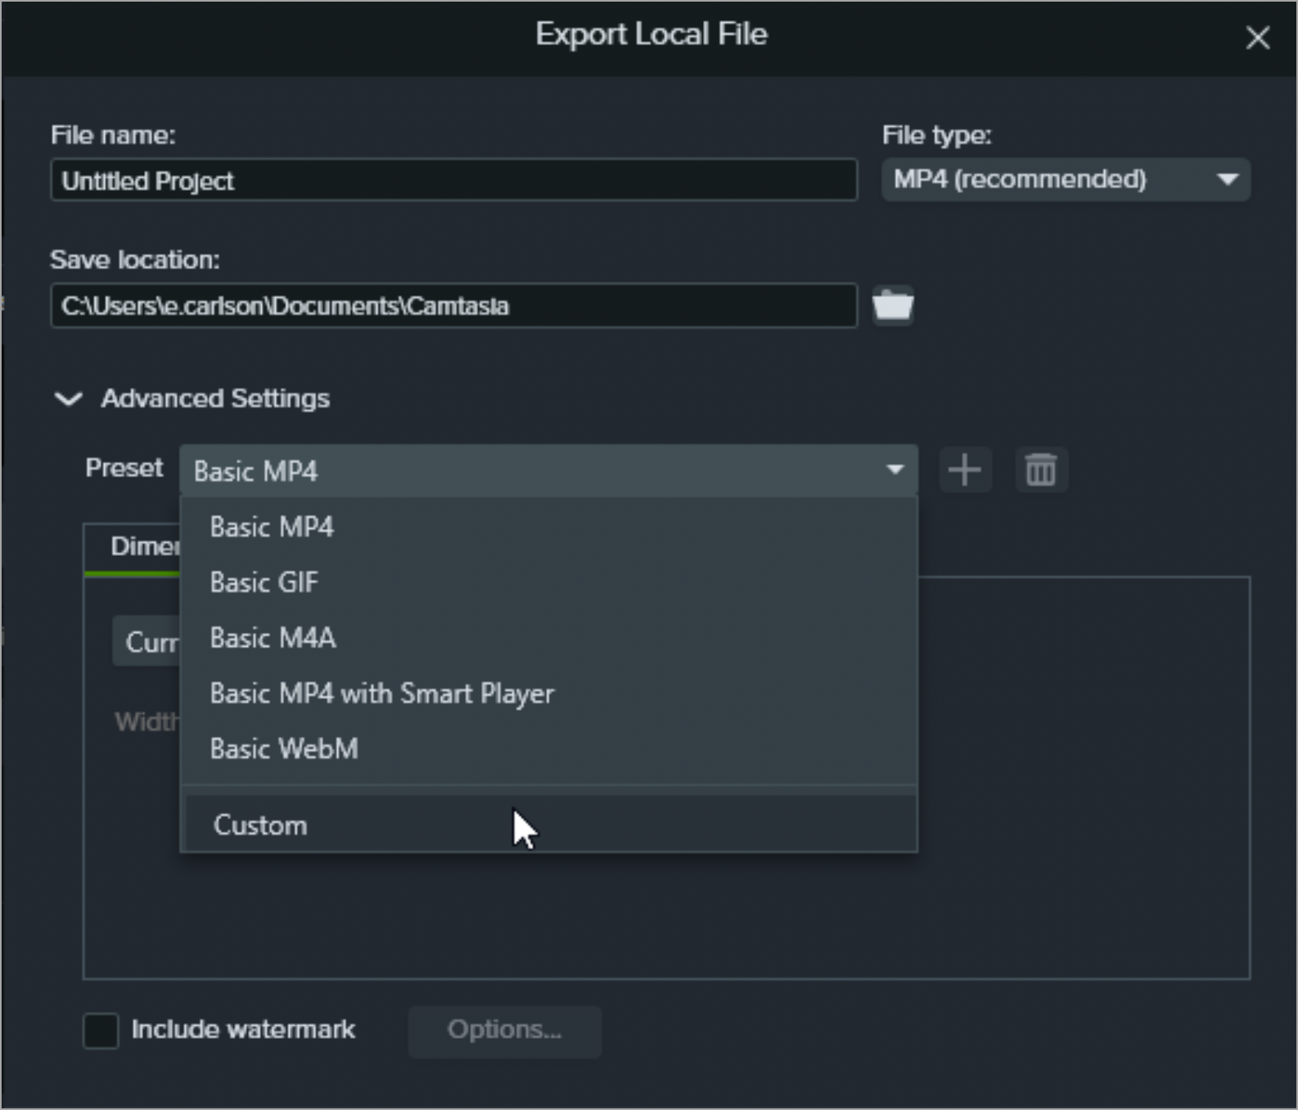Viewport: 1298px width, 1110px height.
Task: Click the File name input field
Action: (453, 180)
